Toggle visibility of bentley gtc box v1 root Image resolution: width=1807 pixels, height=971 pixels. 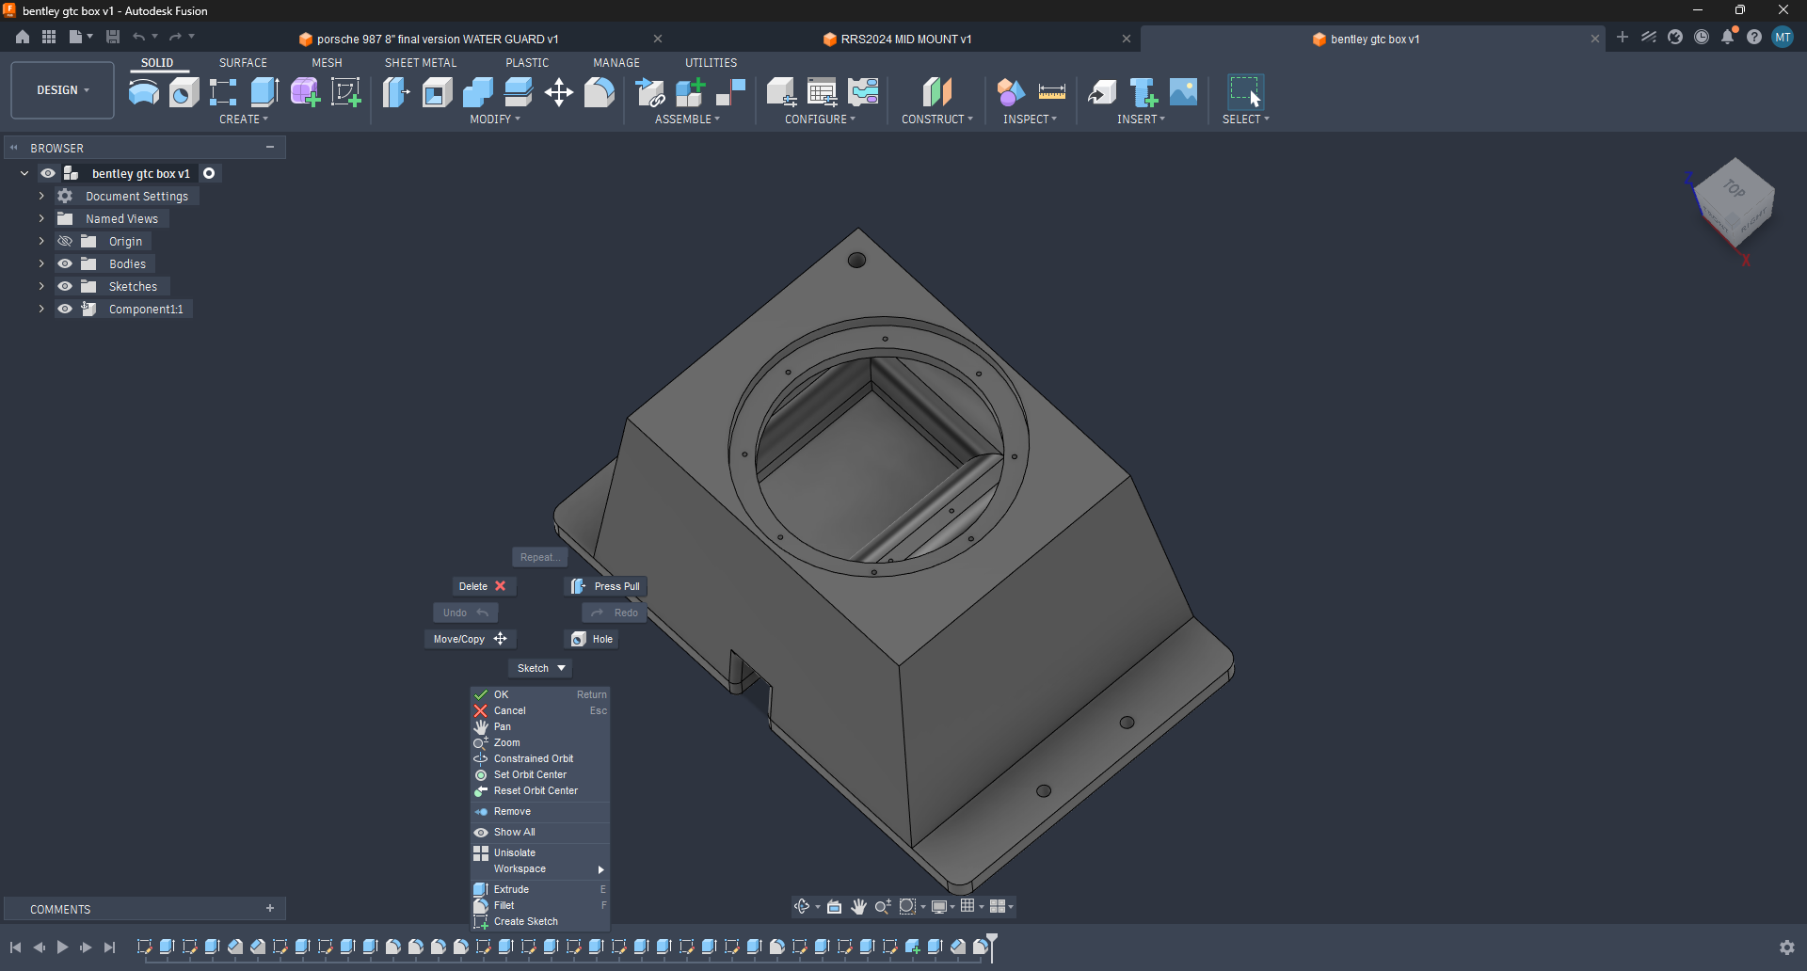(x=48, y=173)
